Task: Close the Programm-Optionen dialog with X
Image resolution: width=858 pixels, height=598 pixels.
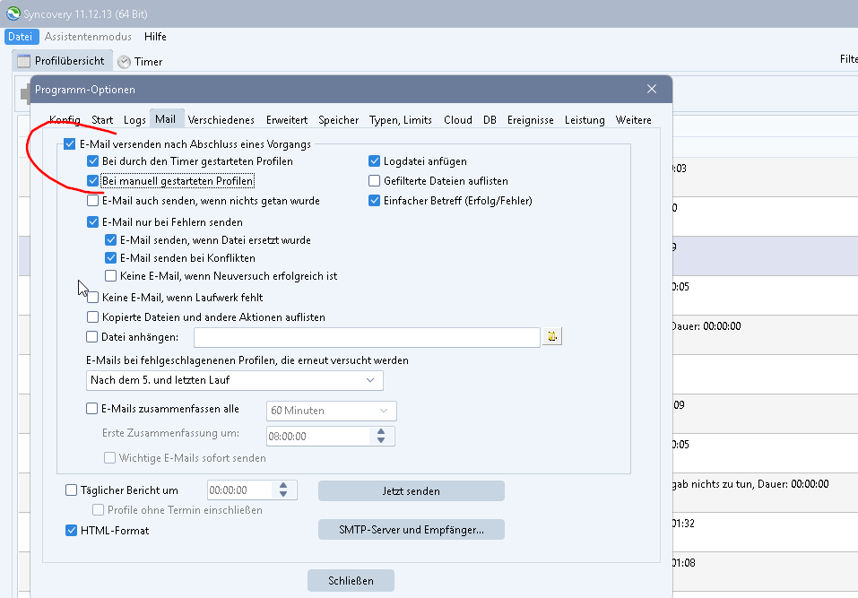Action: (x=651, y=90)
